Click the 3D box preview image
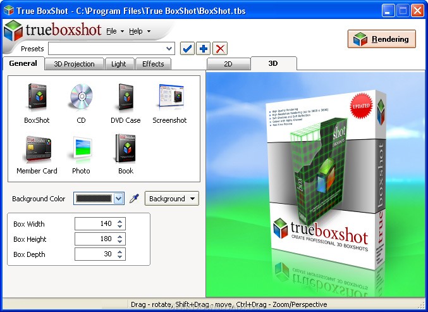Screen dimensions: 428x312 tap(326, 180)
